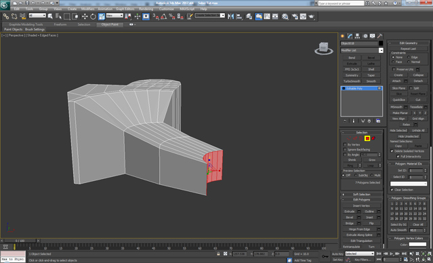Click the white vertex Color swatch
Screen dimensions: 433x263
tap(417, 244)
